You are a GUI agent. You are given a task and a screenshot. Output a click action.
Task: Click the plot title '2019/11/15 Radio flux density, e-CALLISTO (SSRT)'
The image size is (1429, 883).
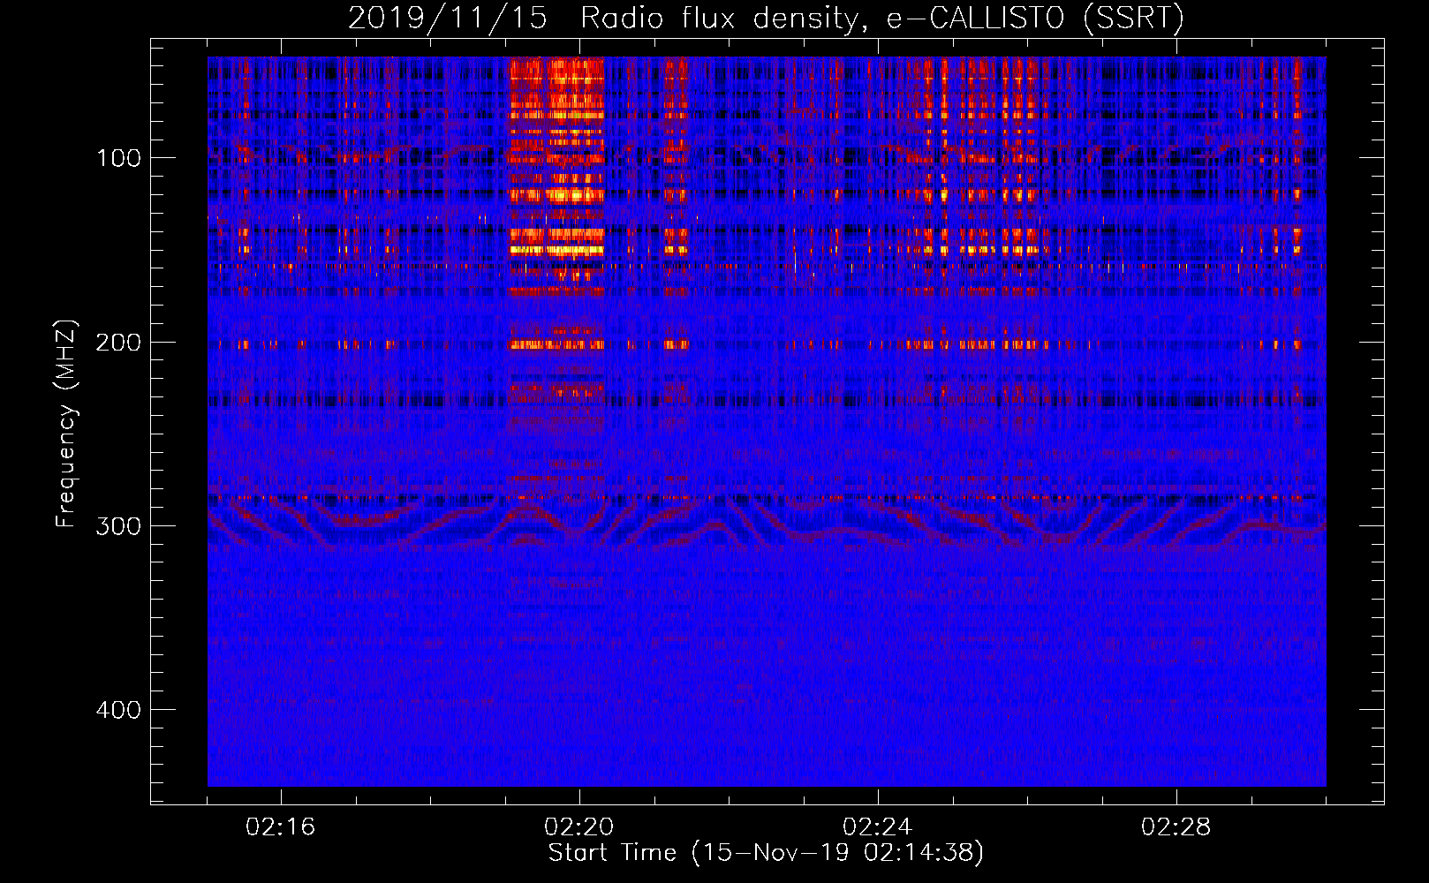(x=766, y=18)
